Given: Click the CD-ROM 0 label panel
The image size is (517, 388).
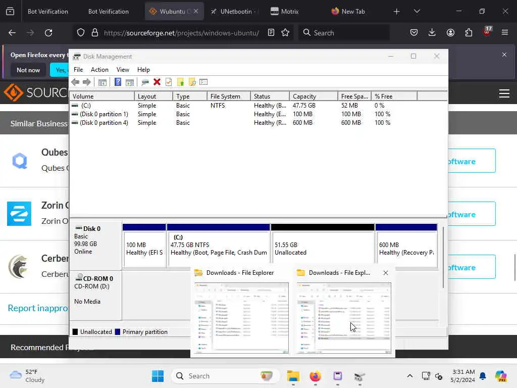Looking at the screenshot, I should point(95,295).
